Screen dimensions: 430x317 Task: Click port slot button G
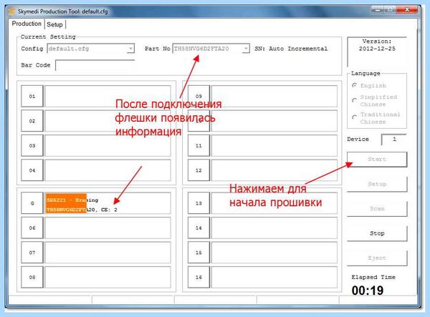tap(32, 203)
